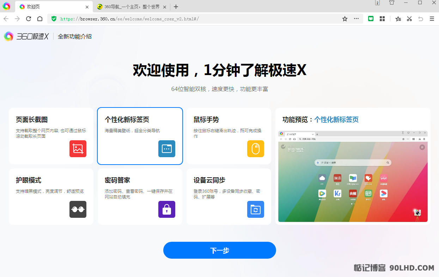The width and height of the screenshot is (439, 277).
Task: Open address bar more options dots
Action: 356,19
